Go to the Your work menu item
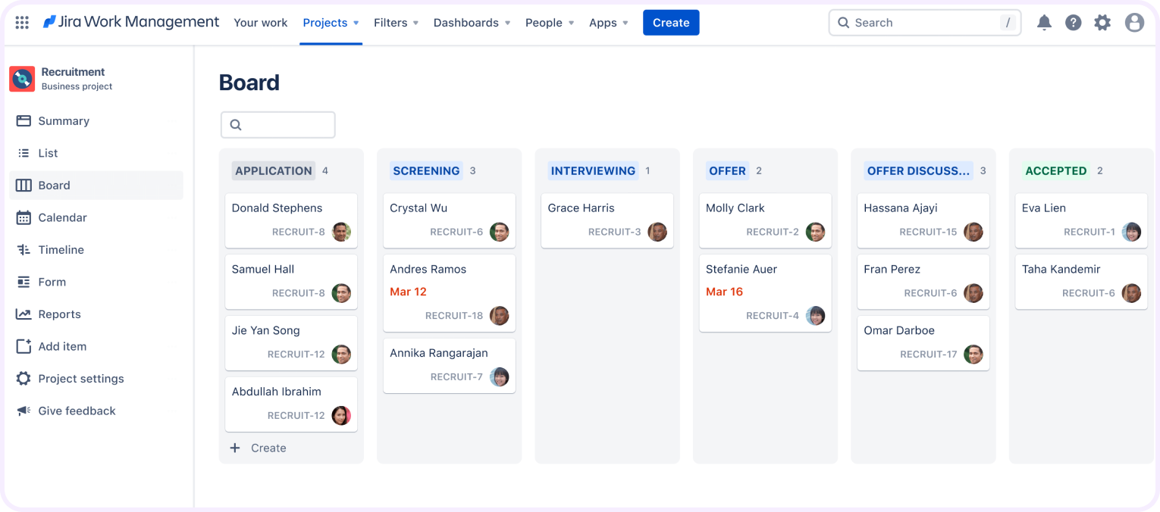 [261, 23]
